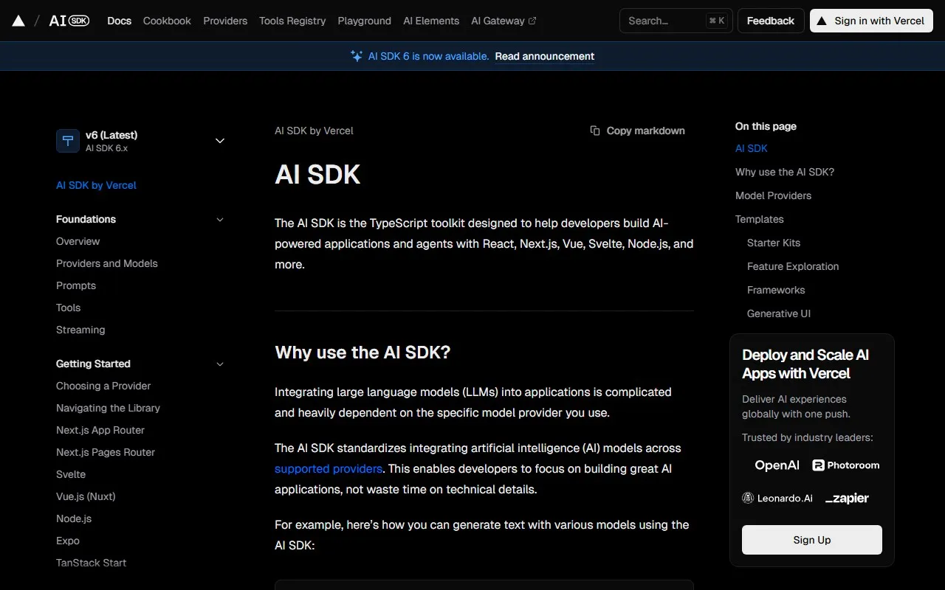Click the search input field
Image resolution: width=945 pixels, height=590 pixels.
(668, 21)
